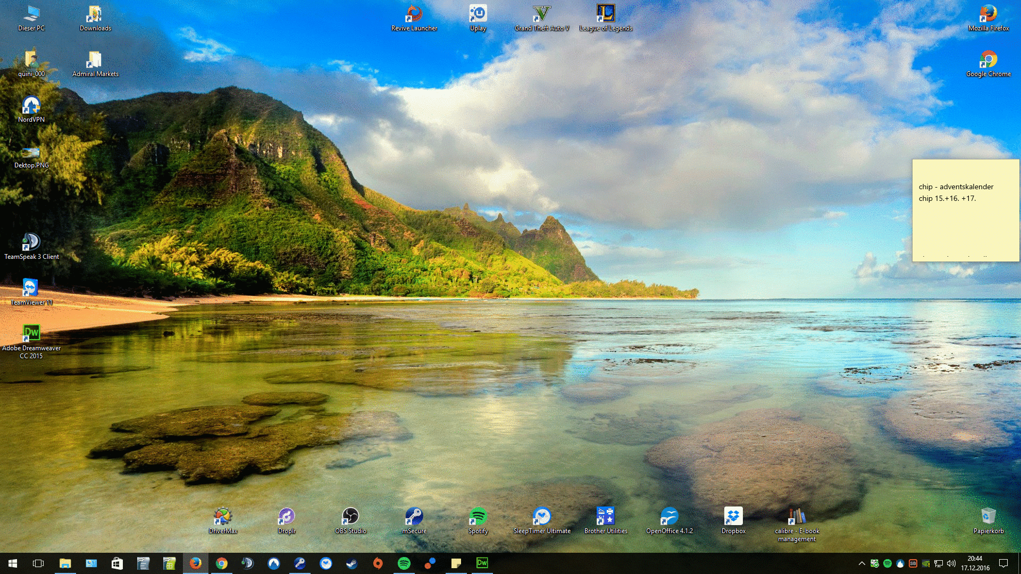Launch Origin from the taskbar
The image size is (1021, 574).
pyautogui.click(x=378, y=563)
